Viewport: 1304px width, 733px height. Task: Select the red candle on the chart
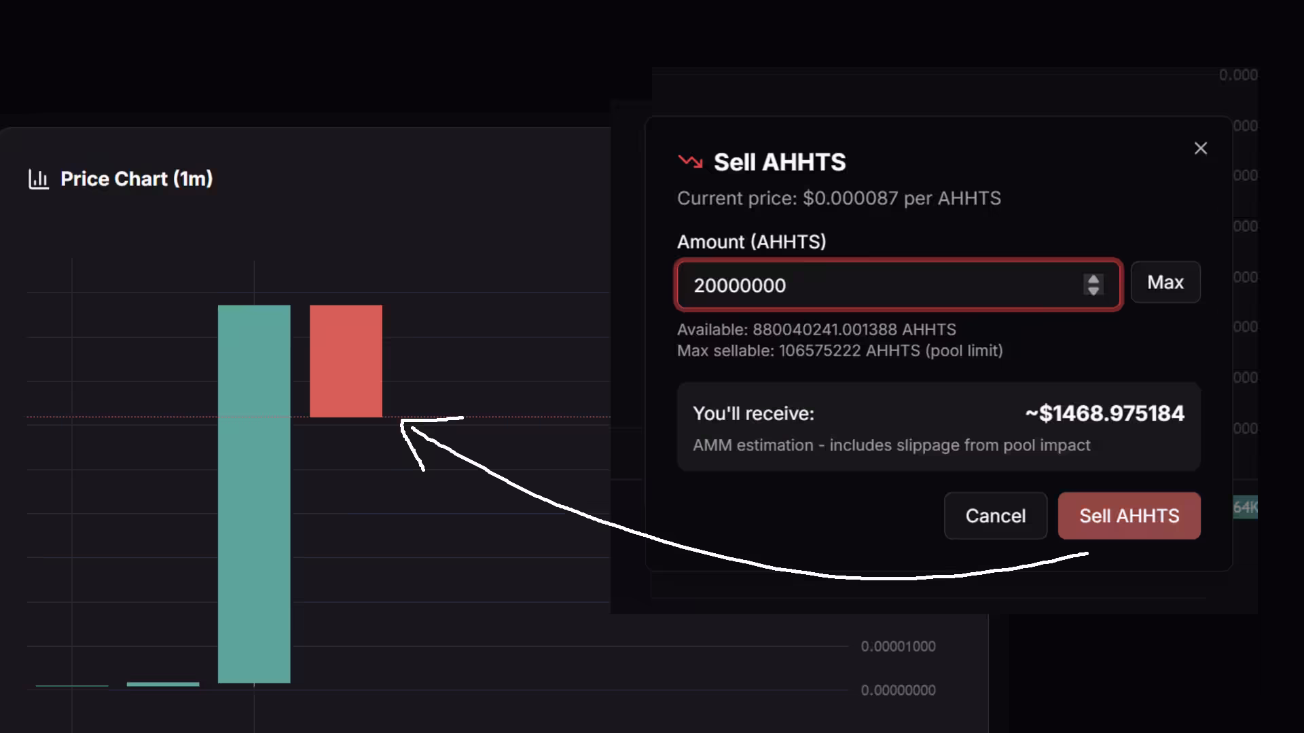(346, 361)
